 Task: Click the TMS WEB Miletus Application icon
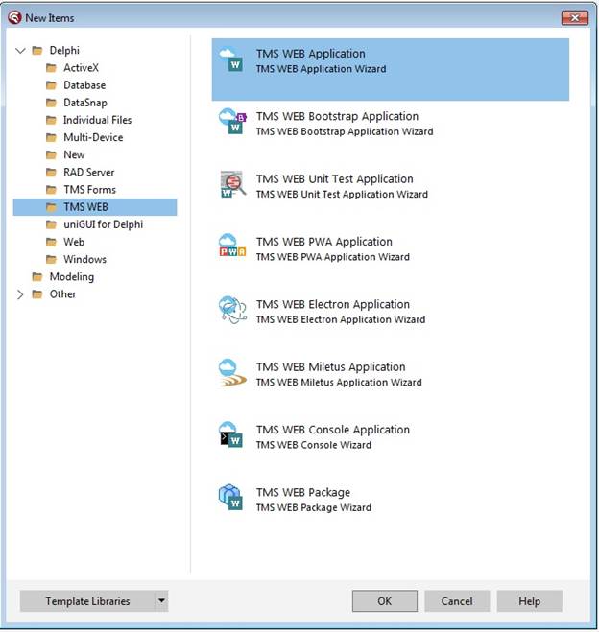pyautogui.click(x=232, y=374)
